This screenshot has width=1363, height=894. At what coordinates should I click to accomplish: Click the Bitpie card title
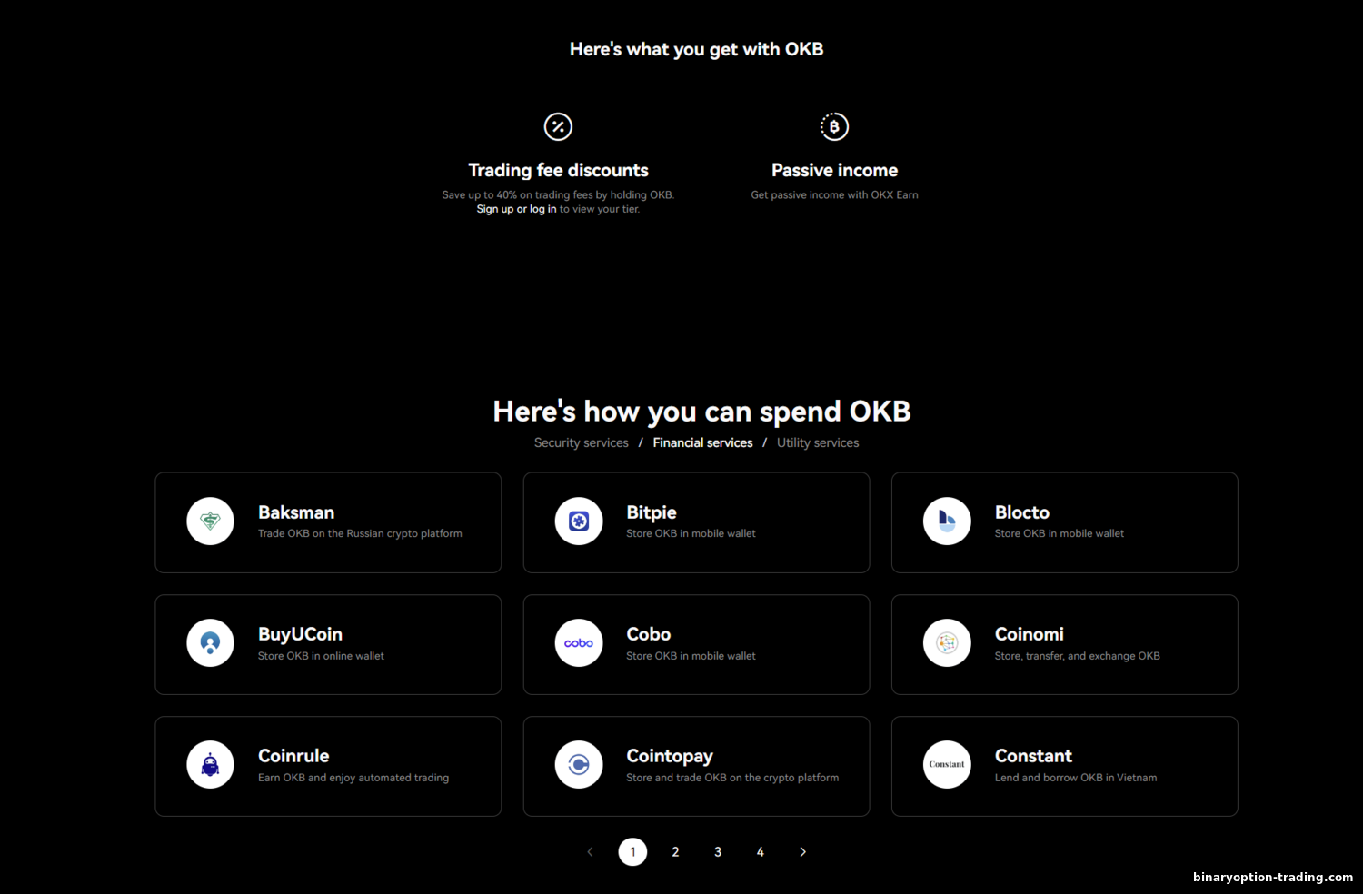[652, 512]
